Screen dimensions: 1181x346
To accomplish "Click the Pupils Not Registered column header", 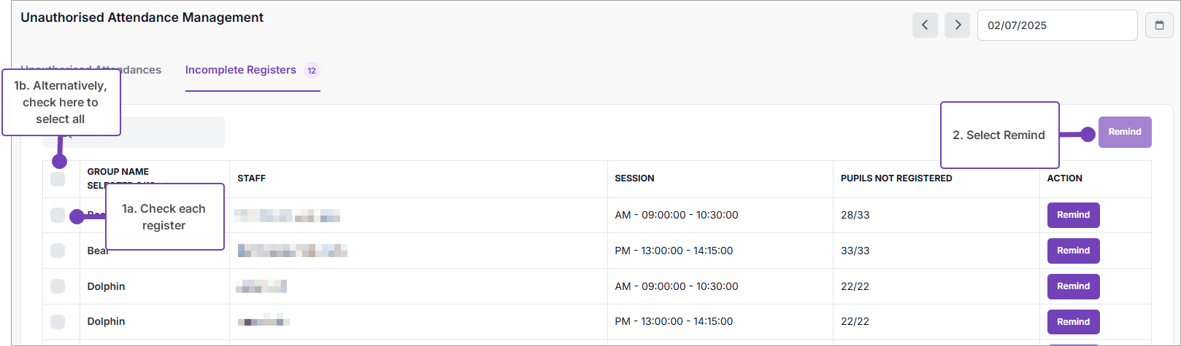I will pyautogui.click(x=896, y=178).
